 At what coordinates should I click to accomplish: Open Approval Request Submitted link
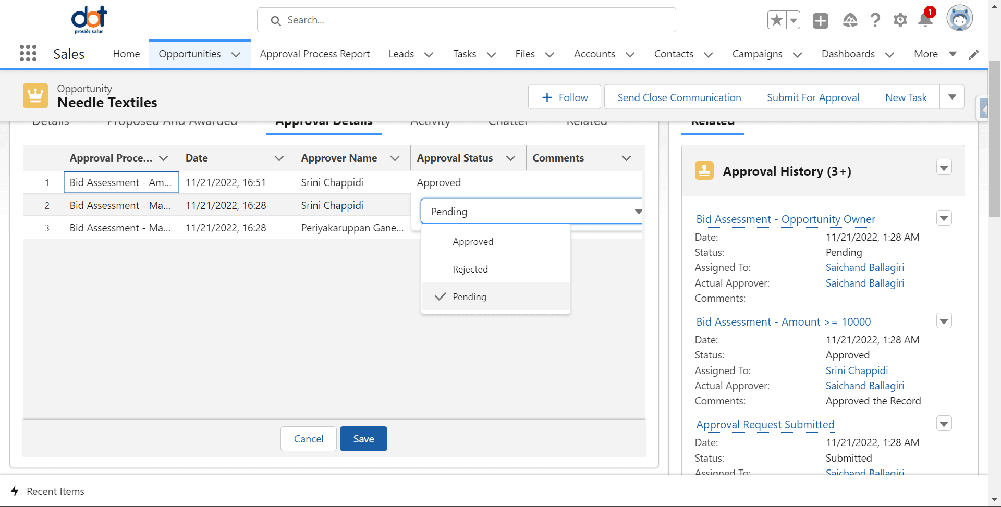(765, 425)
